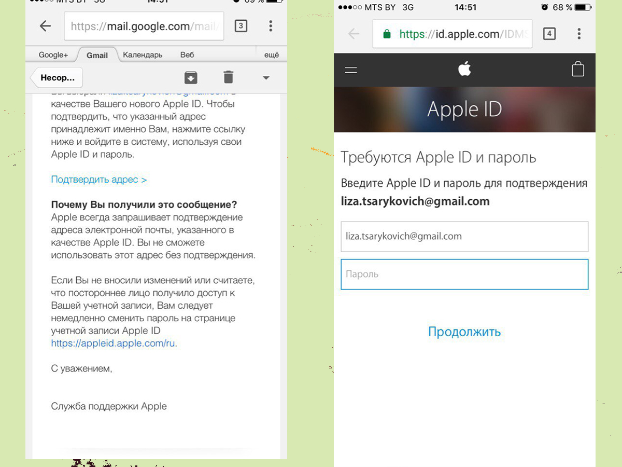Click bold liza.tsarykovich@gmail.com text
This screenshot has width=622, height=467.
coord(415,201)
